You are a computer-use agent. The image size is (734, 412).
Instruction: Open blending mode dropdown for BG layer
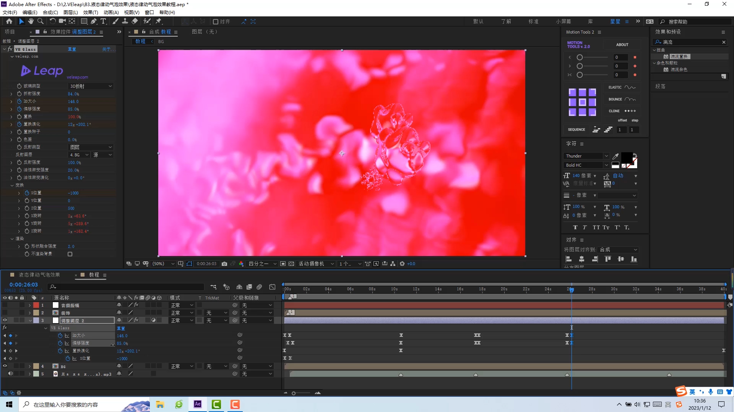point(182,366)
